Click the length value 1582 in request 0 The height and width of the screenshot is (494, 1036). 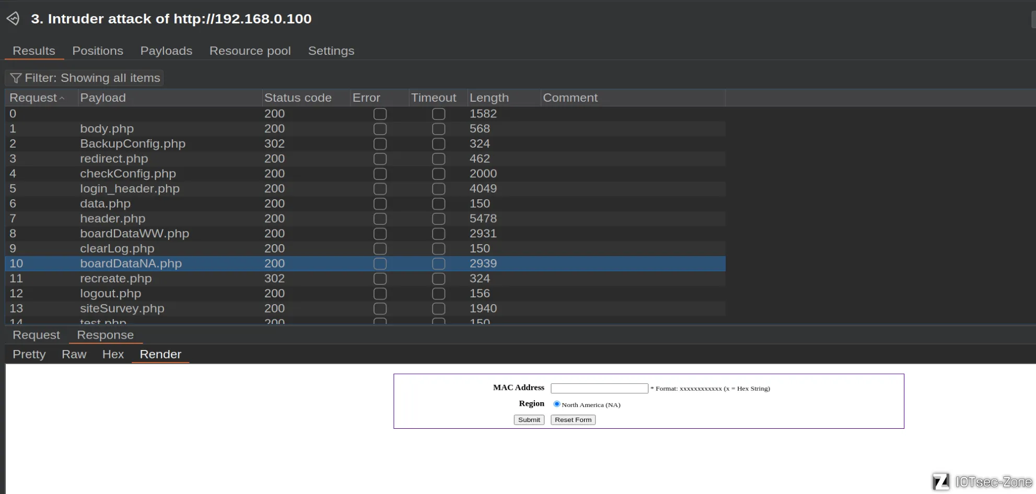click(483, 114)
